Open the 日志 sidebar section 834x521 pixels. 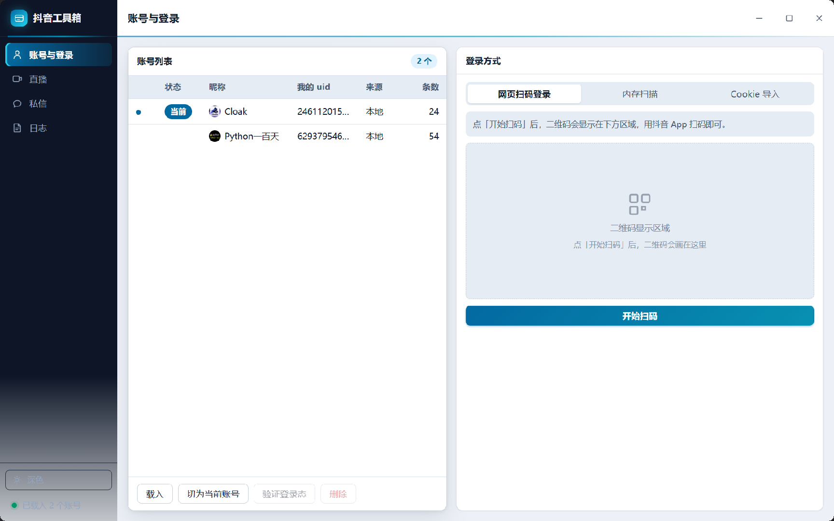point(59,128)
